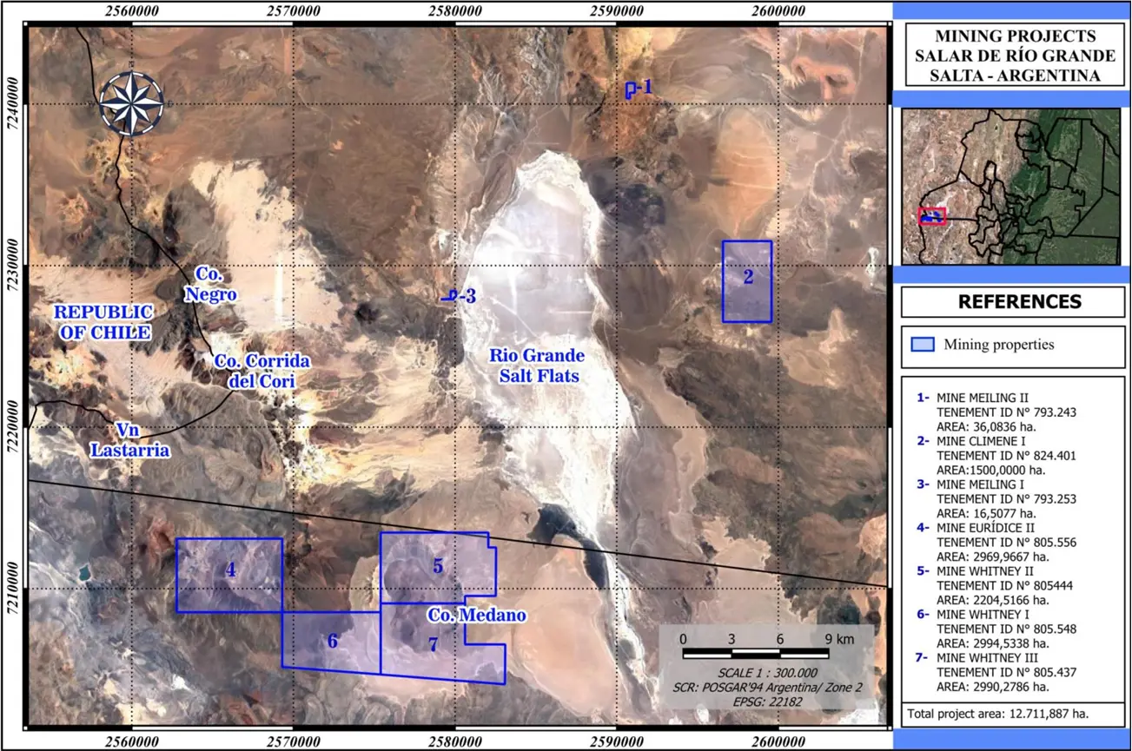The image size is (1132, 751).
Task: Click 'TENEMENT ID N° 793.253' text
Action: click(x=1006, y=498)
